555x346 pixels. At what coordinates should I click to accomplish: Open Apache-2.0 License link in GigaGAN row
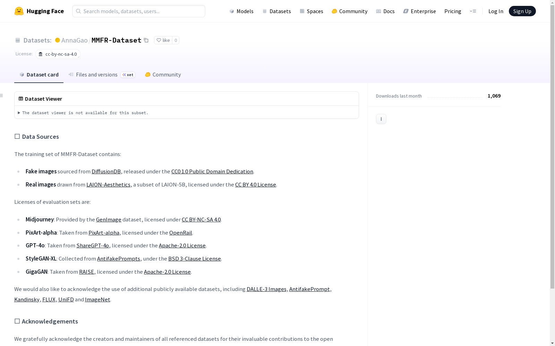(x=167, y=272)
